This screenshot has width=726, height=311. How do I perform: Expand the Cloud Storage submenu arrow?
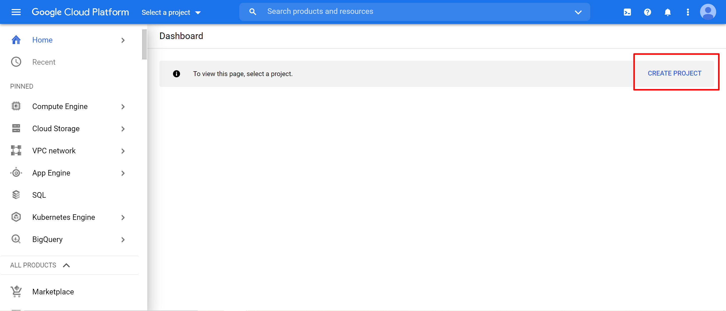click(x=123, y=129)
